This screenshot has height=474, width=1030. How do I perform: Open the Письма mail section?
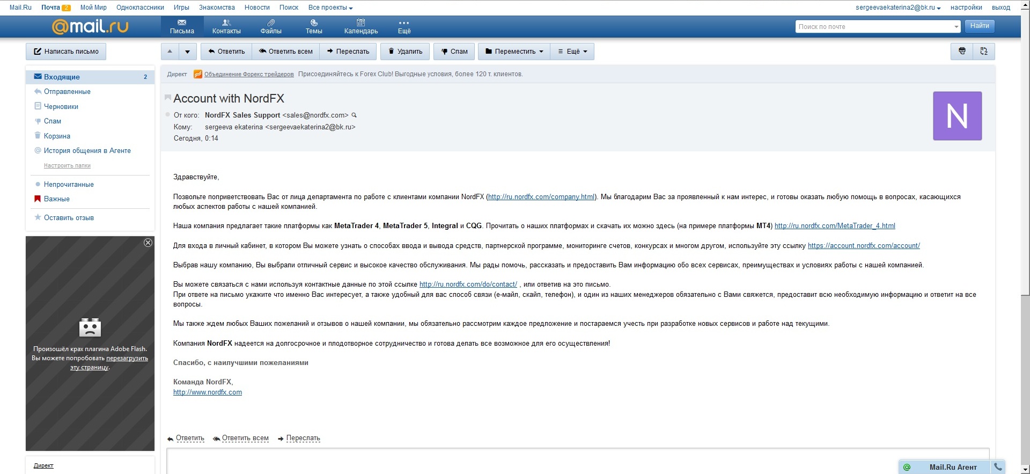[x=182, y=26]
